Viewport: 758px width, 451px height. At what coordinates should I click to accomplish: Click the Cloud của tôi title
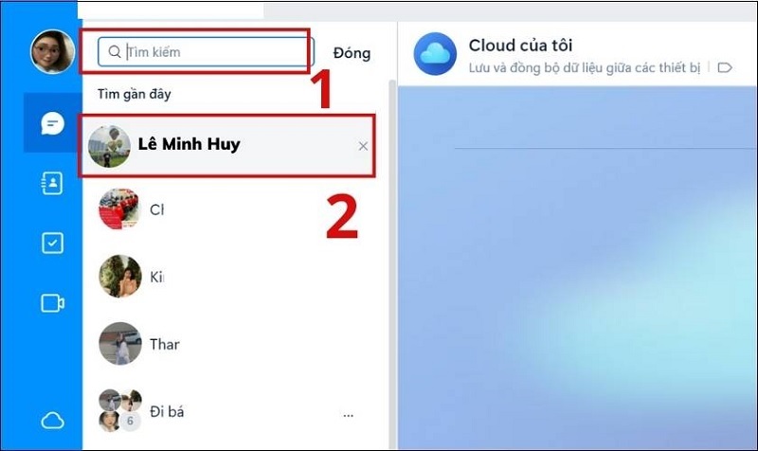coord(520,45)
